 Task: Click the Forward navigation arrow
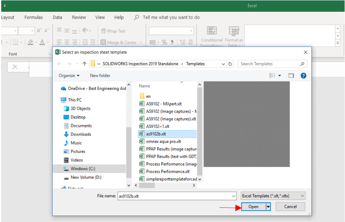click(69, 64)
